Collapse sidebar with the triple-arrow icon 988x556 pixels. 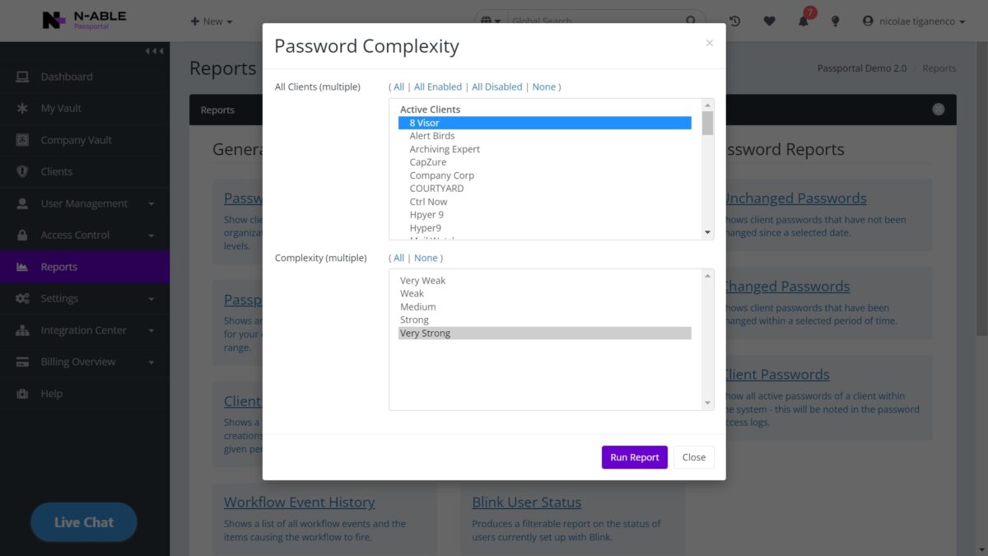click(x=154, y=51)
